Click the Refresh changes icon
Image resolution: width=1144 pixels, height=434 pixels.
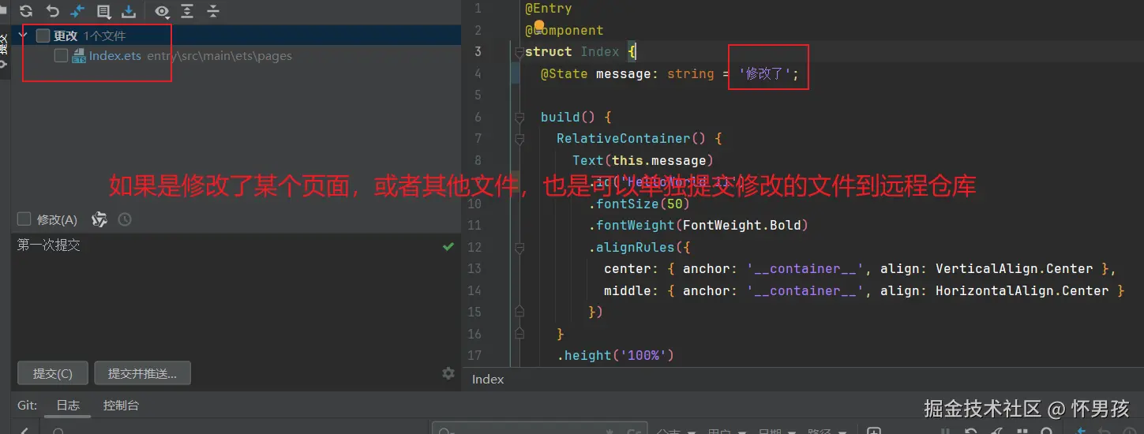(26, 11)
